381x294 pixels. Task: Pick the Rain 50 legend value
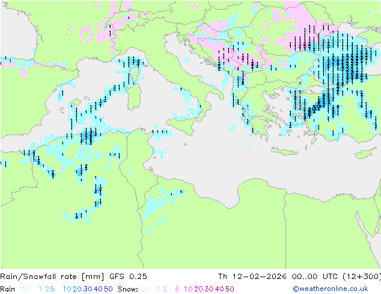click(108, 289)
